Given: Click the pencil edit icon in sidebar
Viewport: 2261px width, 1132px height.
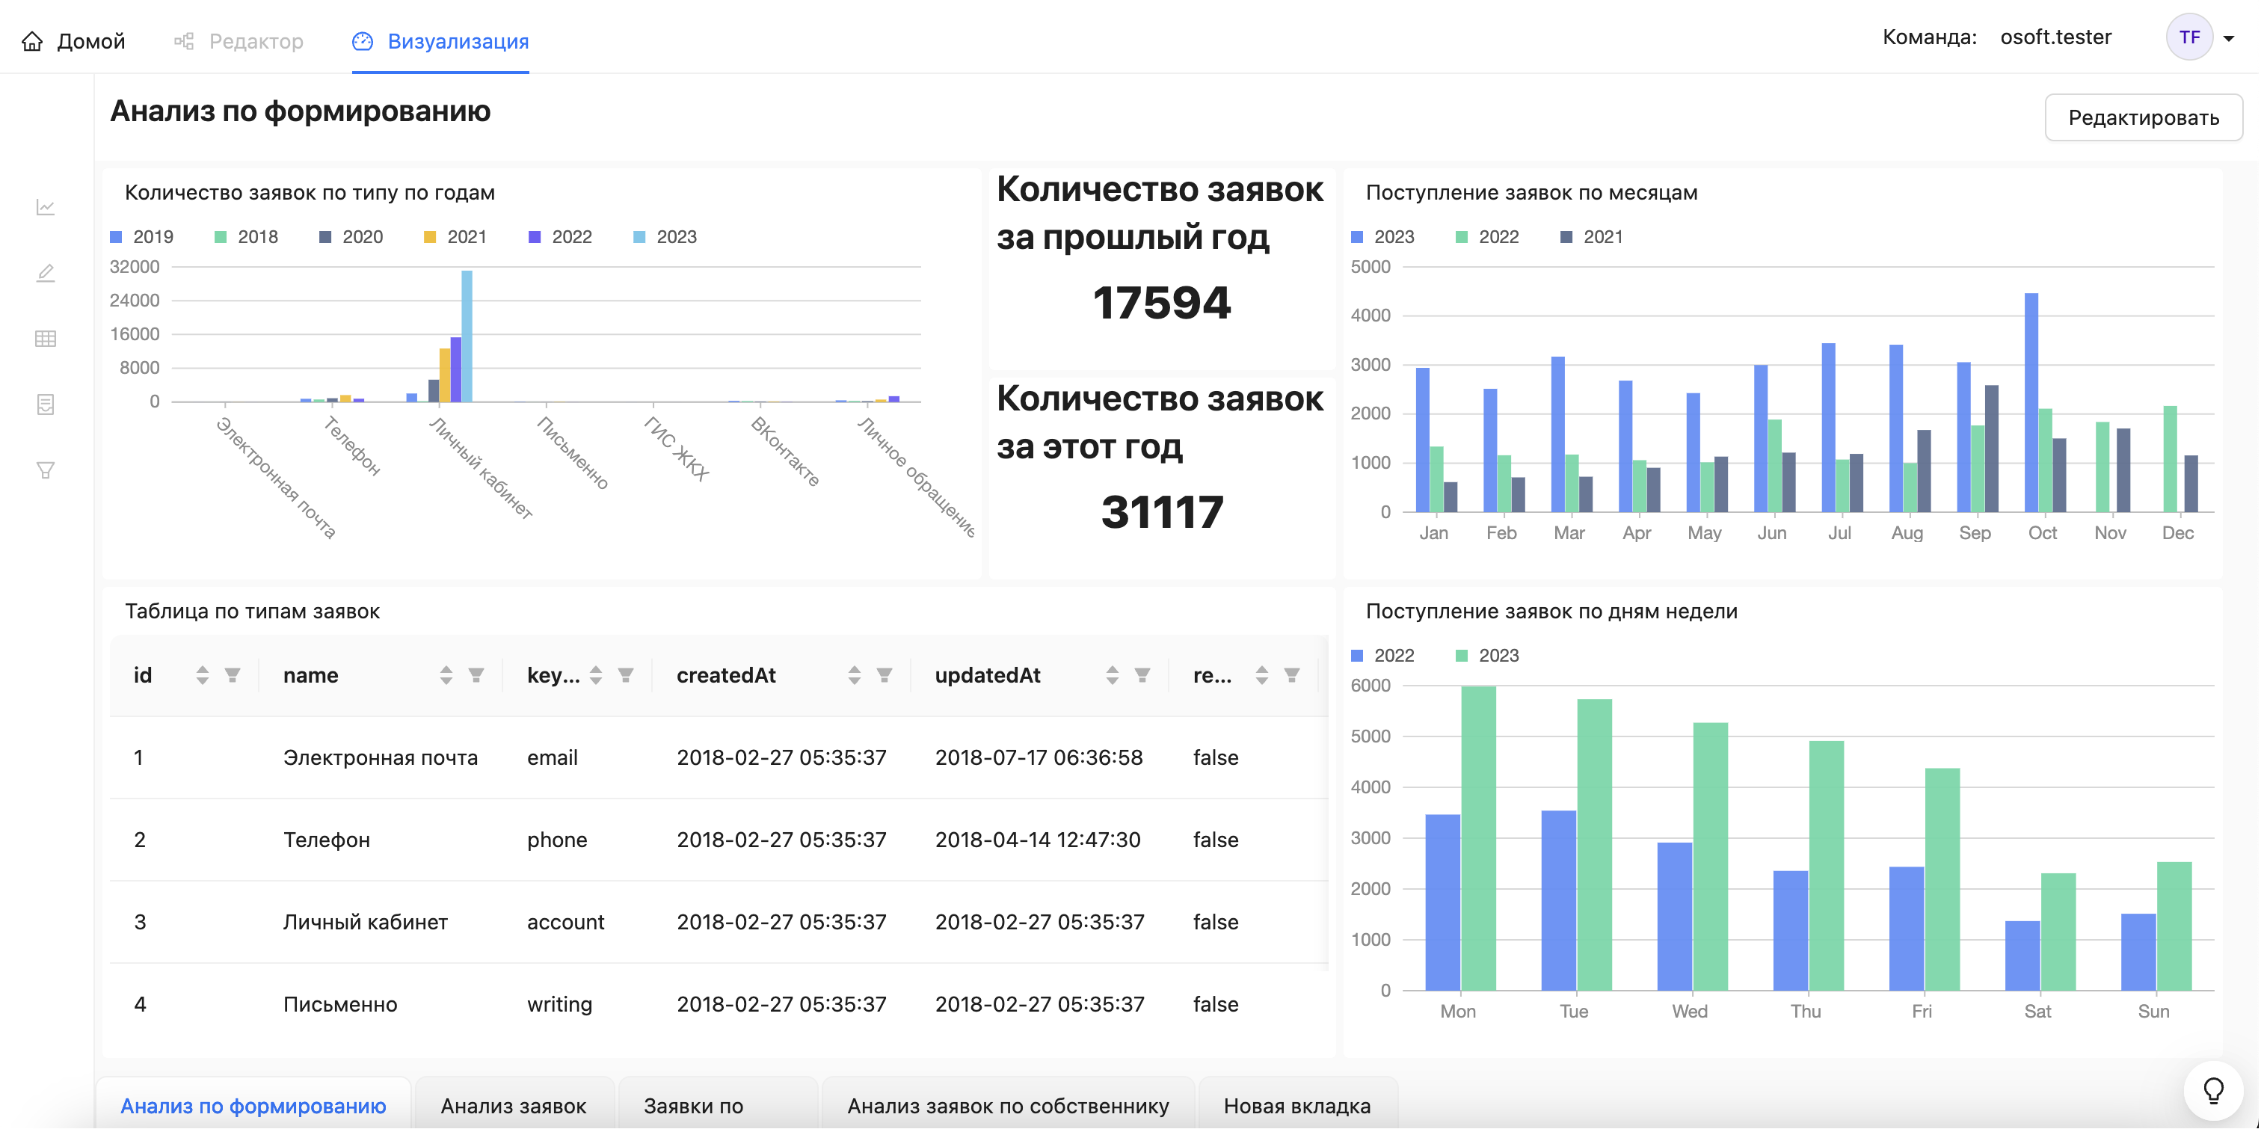Looking at the screenshot, I should [46, 273].
